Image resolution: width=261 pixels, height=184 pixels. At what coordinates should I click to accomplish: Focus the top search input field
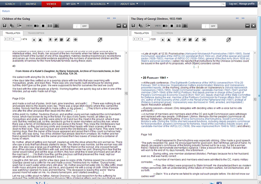(205, 4)
